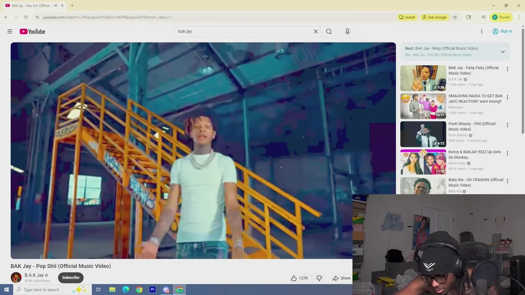Share the video
This screenshot has height=295, width=525.
[342, 278]
